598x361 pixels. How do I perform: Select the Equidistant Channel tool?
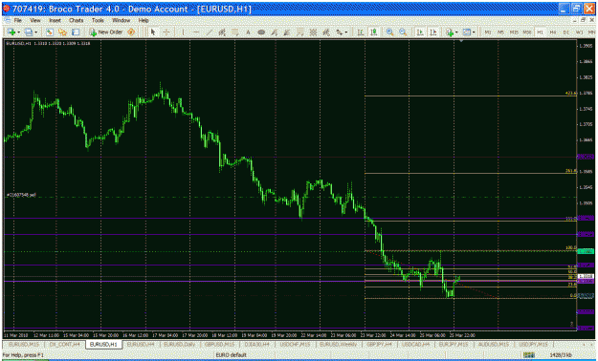222,32
